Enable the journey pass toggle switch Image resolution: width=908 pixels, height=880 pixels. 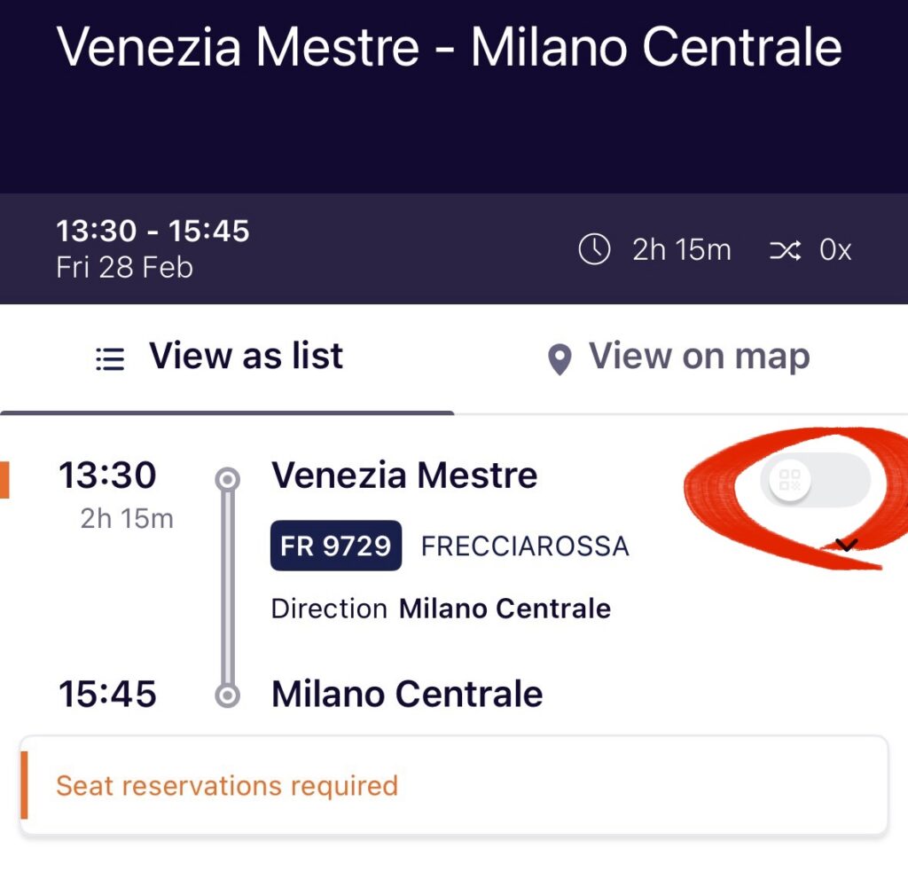pyautogui.click(x=816, y=482)
